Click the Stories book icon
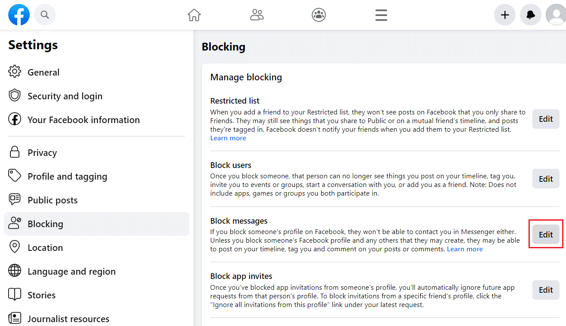Viewport: 566px width, 326px height. pos(15,294)
